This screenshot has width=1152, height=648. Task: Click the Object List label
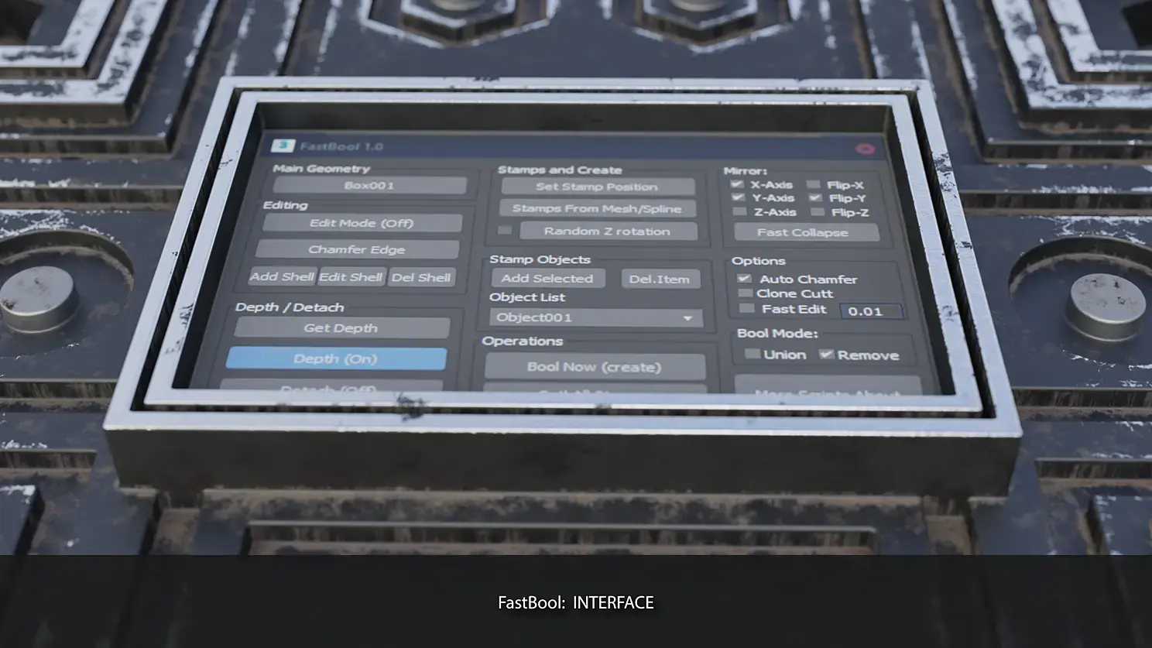point(527,297)
